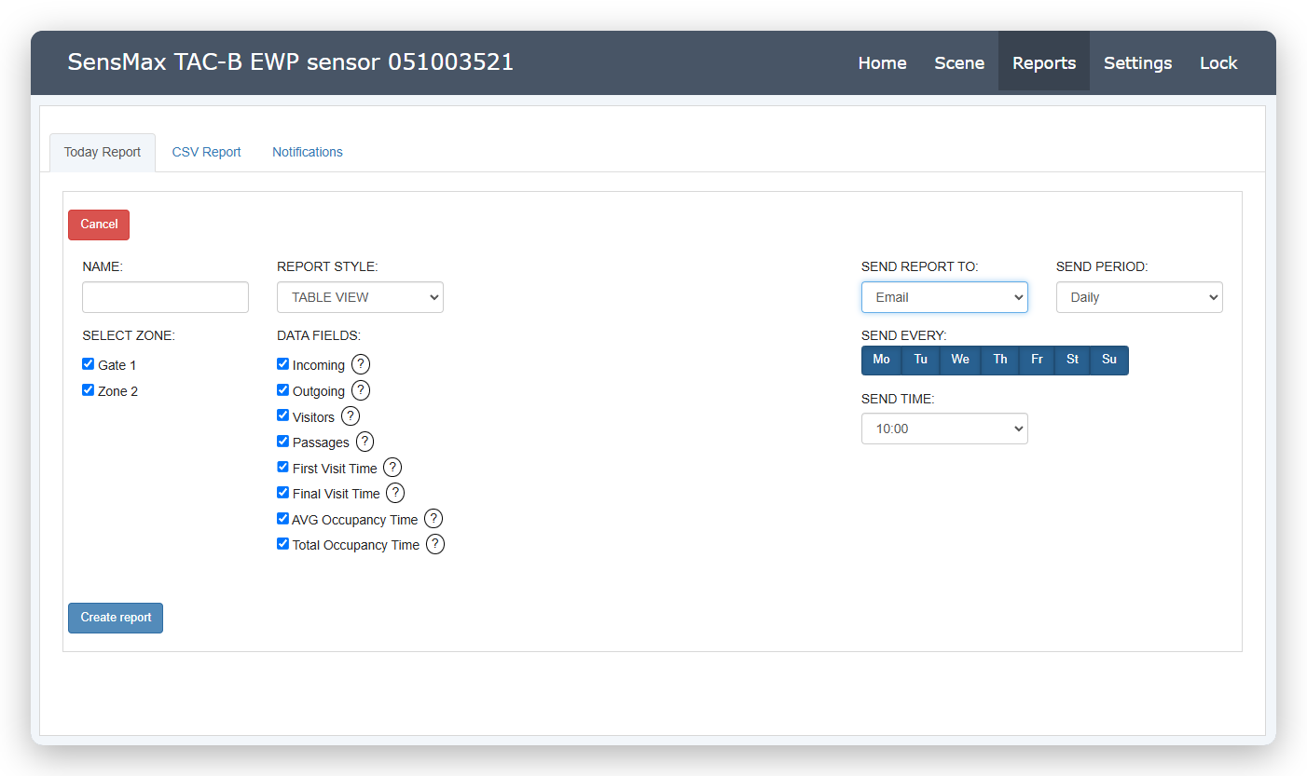The width and height of the screenshot is (1307, 776).
Task: Uncheck Final Visit Time checkbox
Action: 282,492
